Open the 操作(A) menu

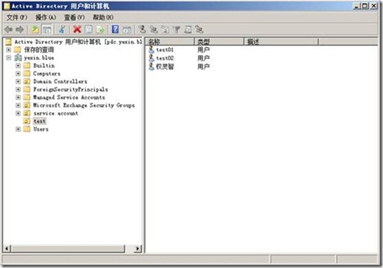46,17
